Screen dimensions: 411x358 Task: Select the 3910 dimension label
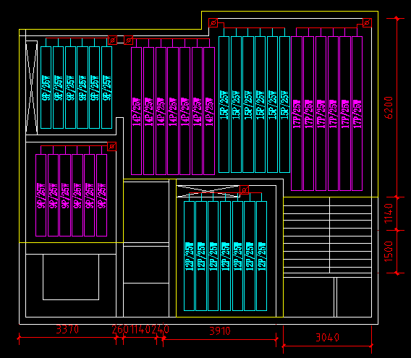pos(220,331)
